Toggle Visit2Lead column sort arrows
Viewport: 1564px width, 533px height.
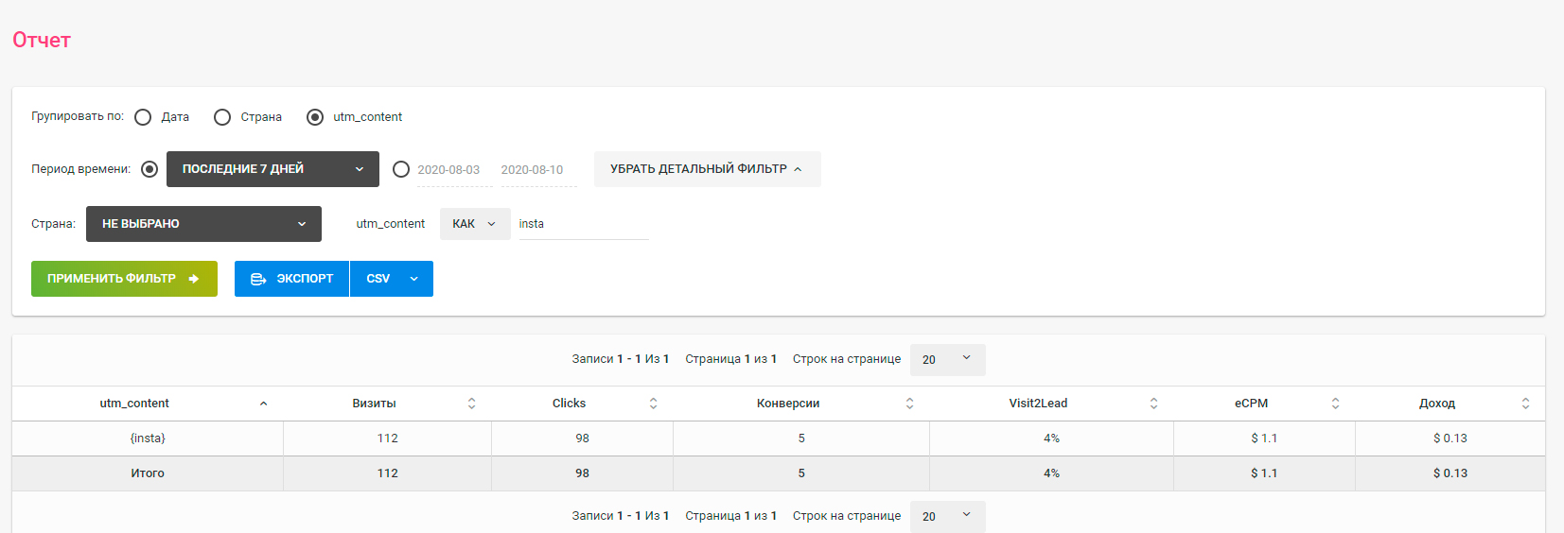click(x=1153, y=404)
